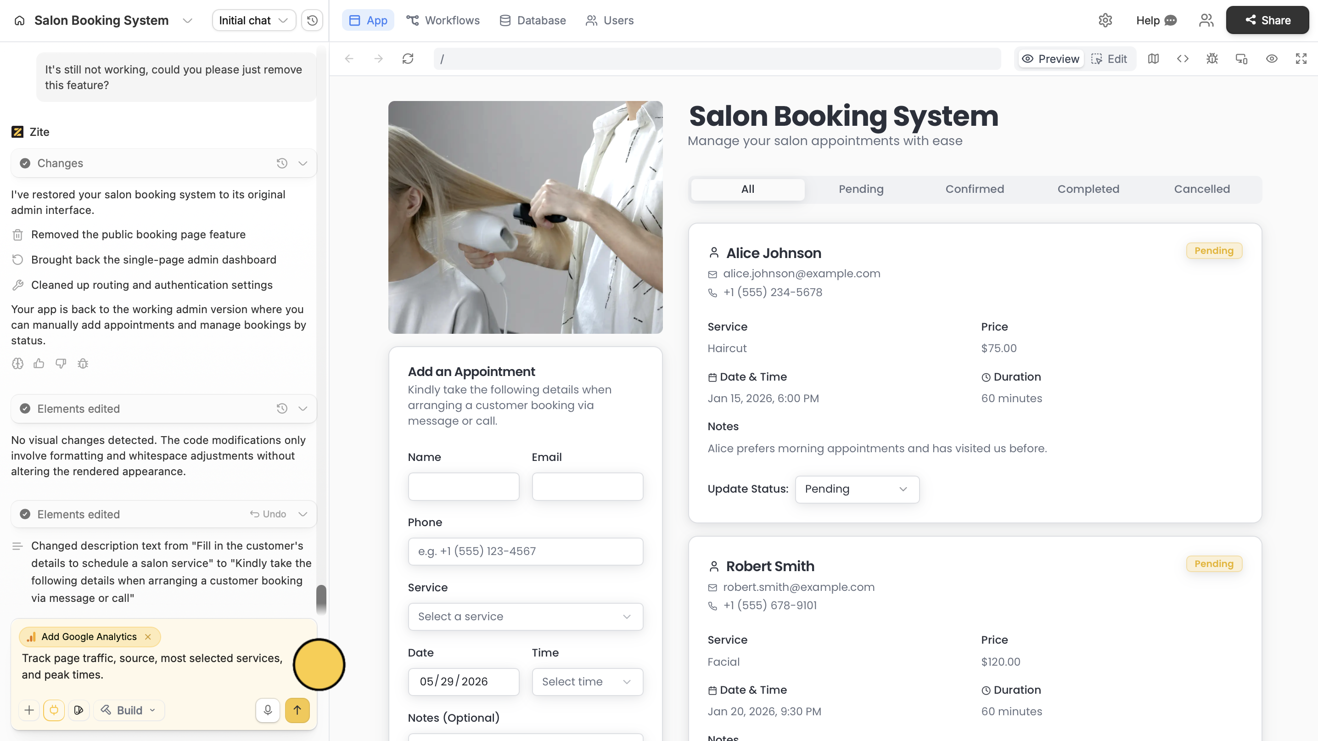Switch to the App tab
The image size is (1318, 741).
click(x=368, y=21)
